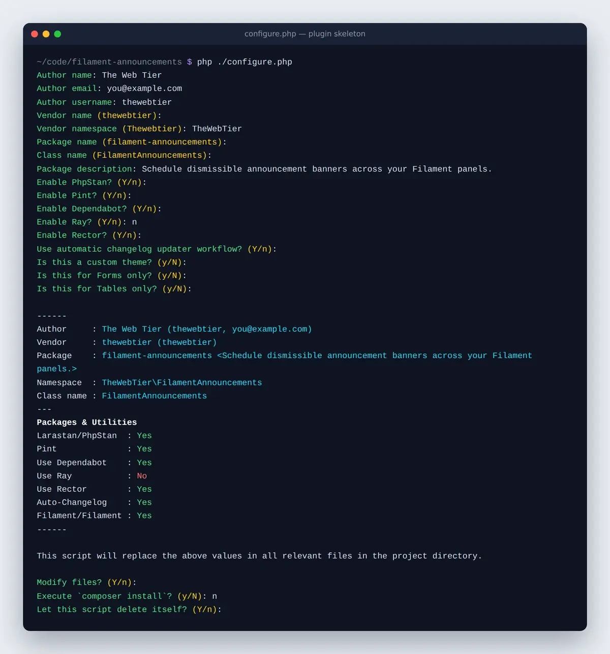The height and width of the screenshot is (654, 610).
Task: Click the path '~/code/filament-announcements'
Action: 109,62
